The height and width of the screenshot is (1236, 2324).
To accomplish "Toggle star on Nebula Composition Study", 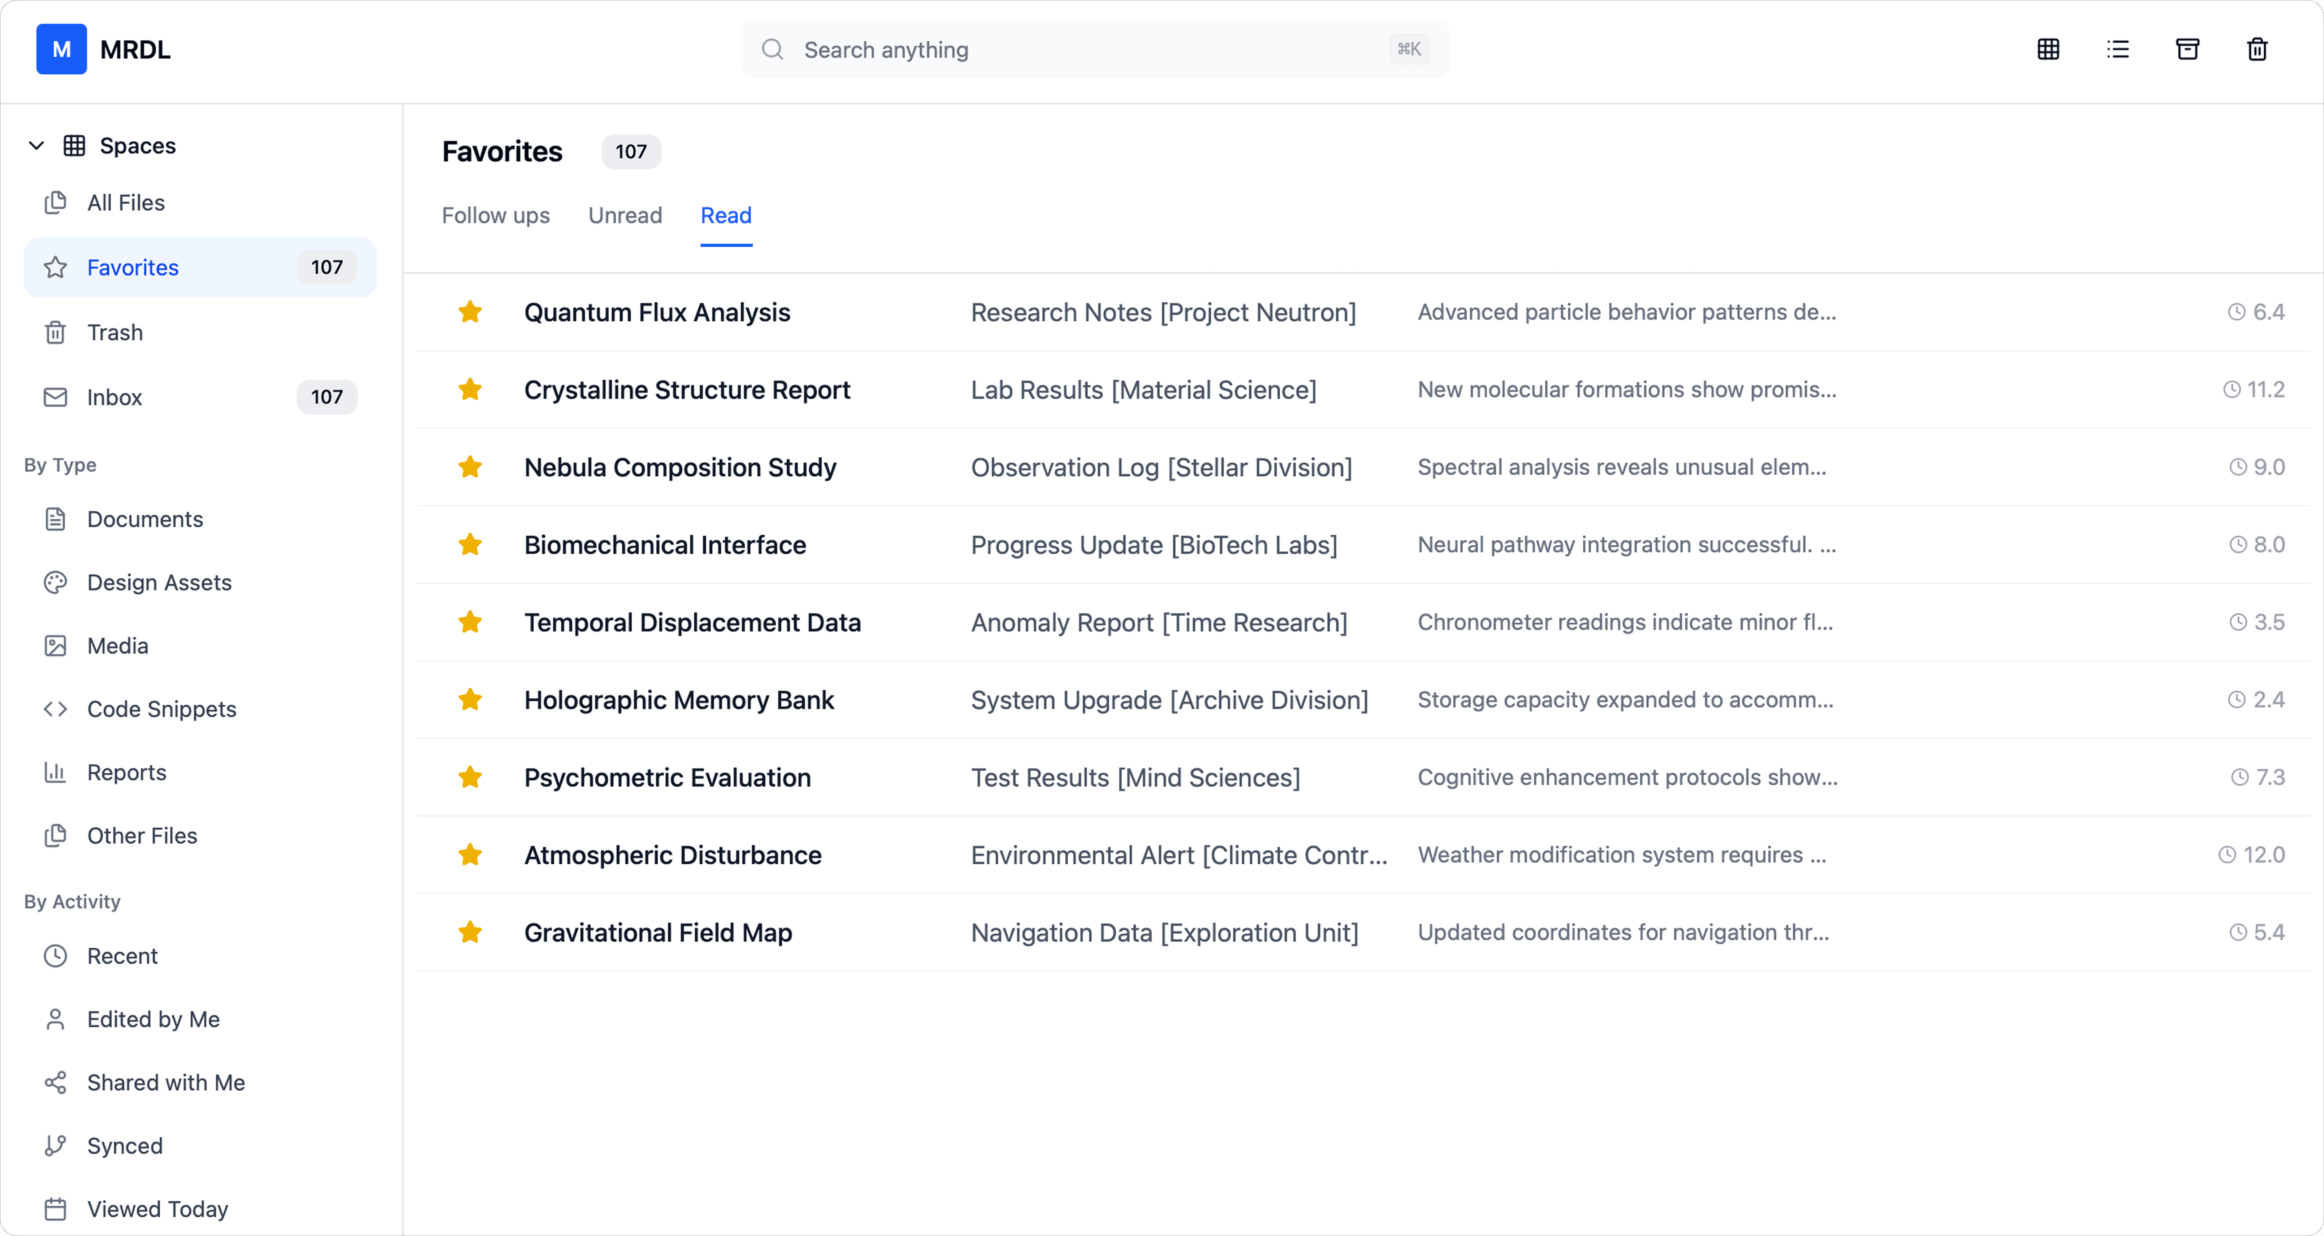I will coord(470,467).
